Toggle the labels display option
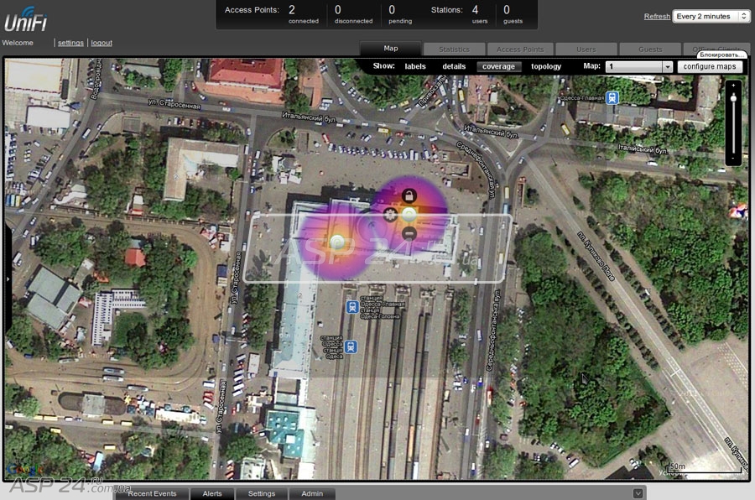The image size is (755, 500). [415, 66]
